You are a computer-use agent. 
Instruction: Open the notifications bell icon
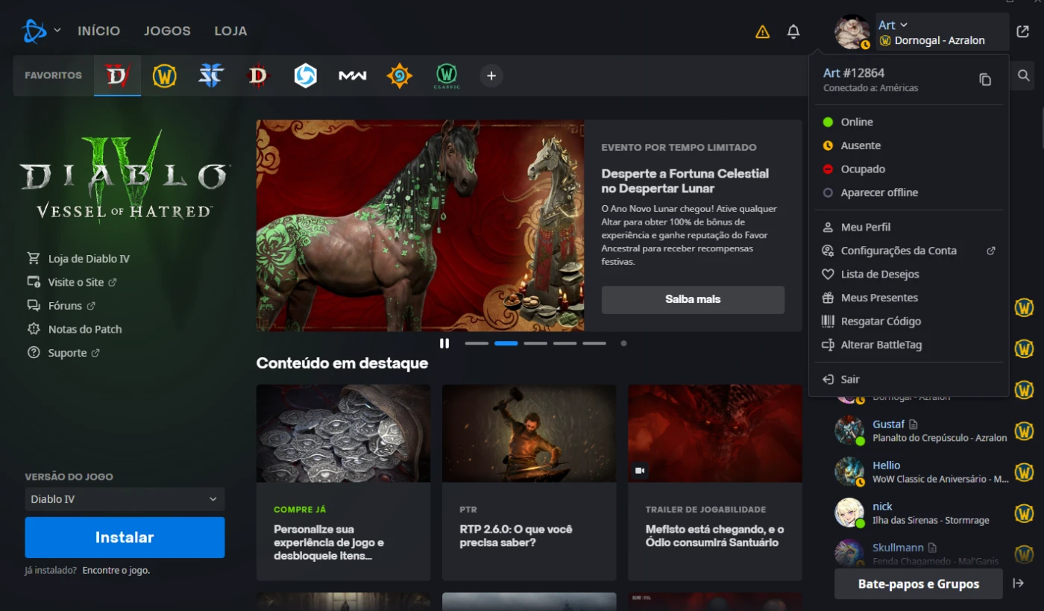793,31
